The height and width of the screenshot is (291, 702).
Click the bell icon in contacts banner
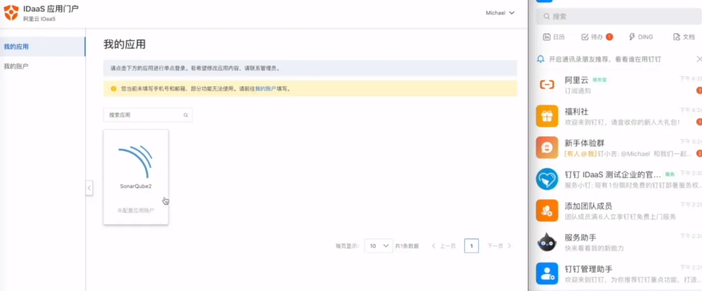click(541, 59)
